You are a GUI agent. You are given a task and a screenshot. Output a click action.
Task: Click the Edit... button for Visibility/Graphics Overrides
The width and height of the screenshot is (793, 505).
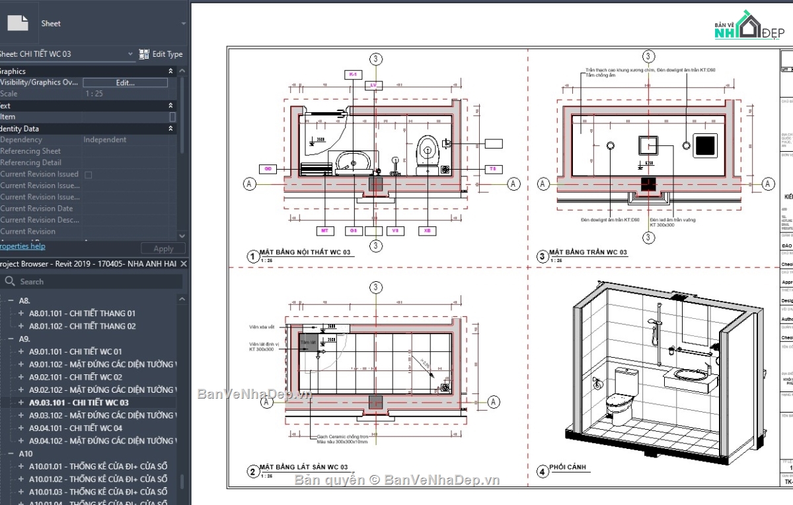(x=125, y=83)
